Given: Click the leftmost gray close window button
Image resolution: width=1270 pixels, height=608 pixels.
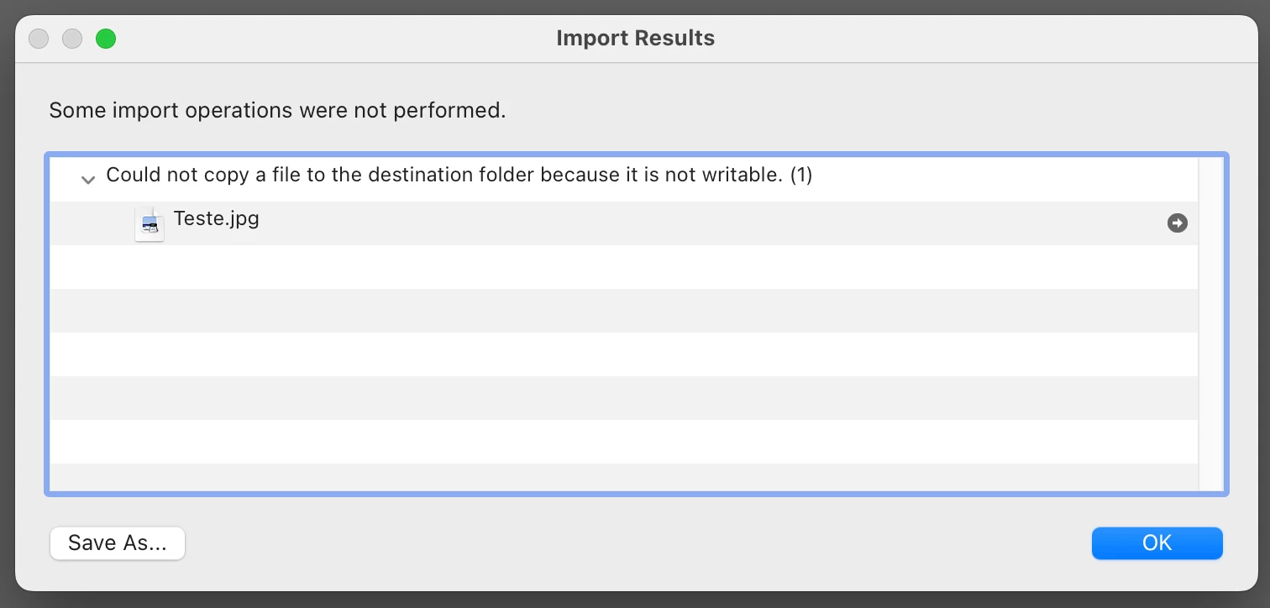Looking at the screenshot, I should (x=39, y=39).
